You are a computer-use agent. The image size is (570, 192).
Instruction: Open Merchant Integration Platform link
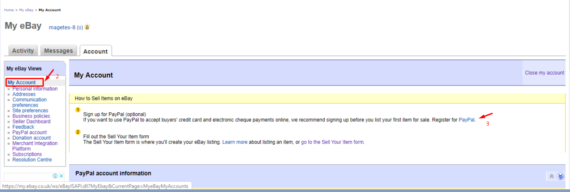35,146
